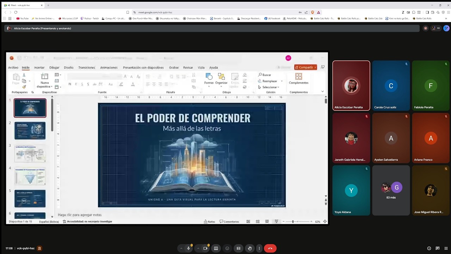Open the meeting chat panel
The height and width of the screenshot is (254, 451).
click(437, 248)
